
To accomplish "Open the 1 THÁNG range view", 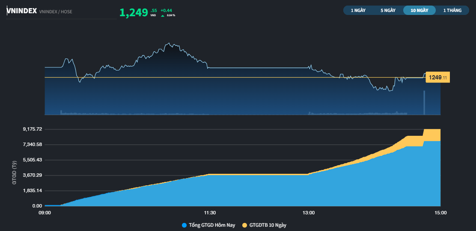I will (452, 10).
